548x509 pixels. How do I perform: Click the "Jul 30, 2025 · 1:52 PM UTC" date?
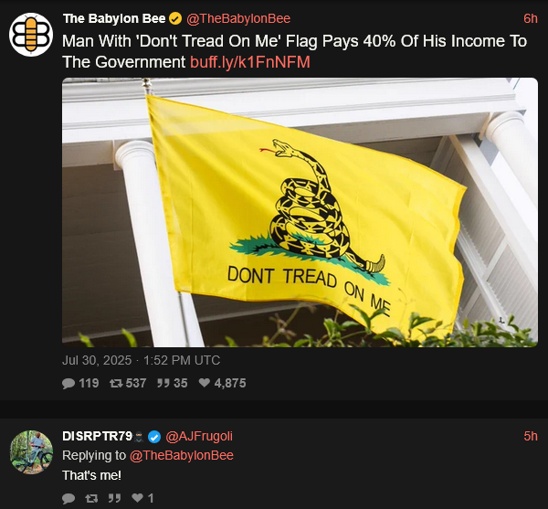[142, 360]
